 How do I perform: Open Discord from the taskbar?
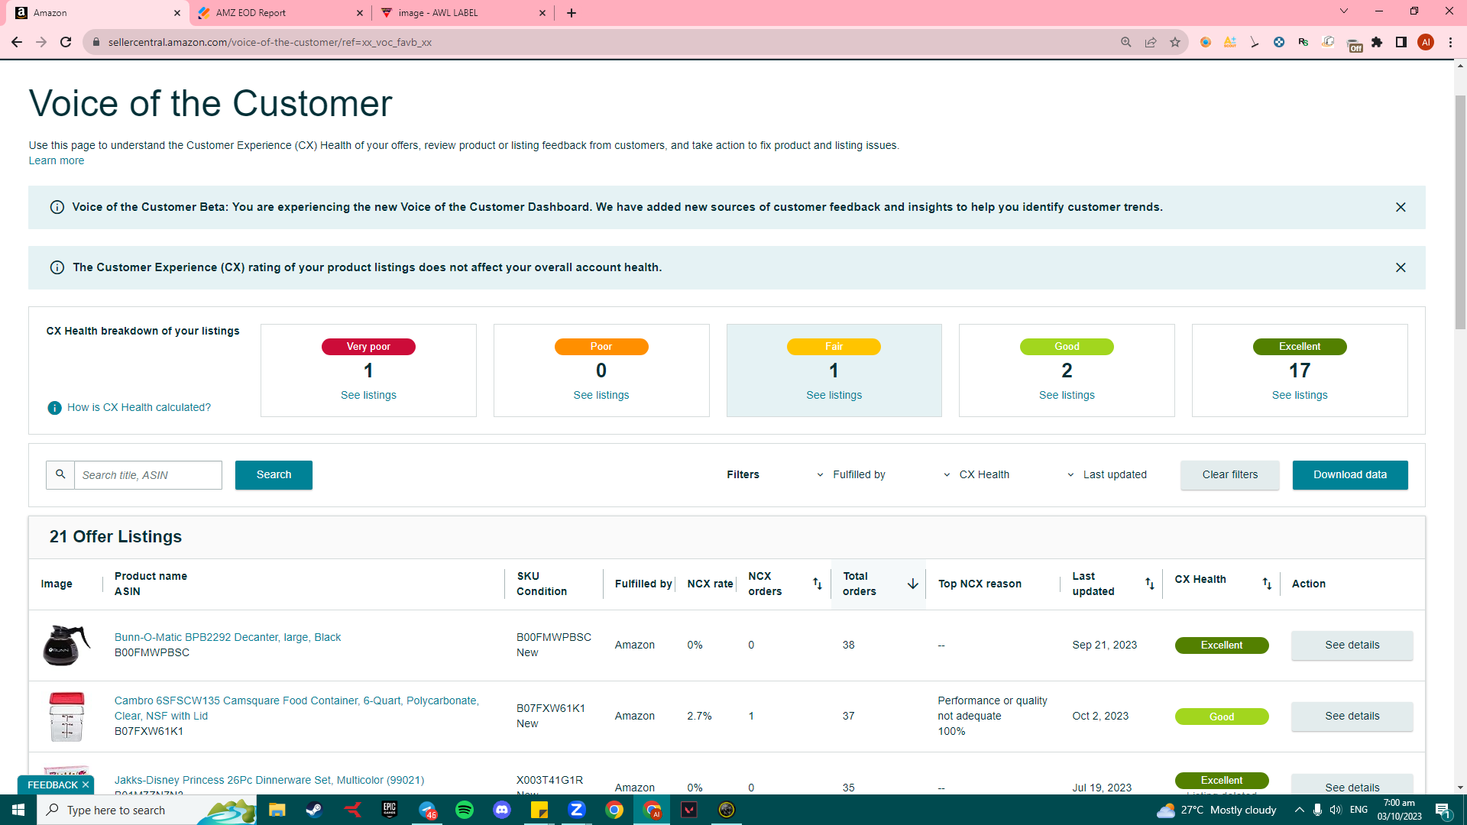coord(502,810)
